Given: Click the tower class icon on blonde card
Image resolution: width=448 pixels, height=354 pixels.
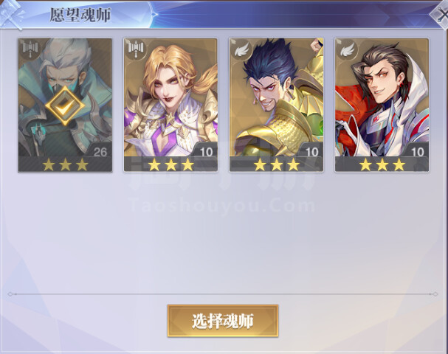Looking at the screenshot, I should [x=135, y=49].
